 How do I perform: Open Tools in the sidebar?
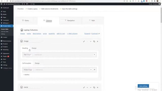pyautogui.click(x=4, y=62)
